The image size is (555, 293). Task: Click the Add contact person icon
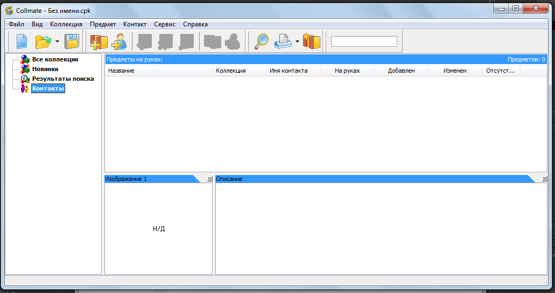point(120,41)
